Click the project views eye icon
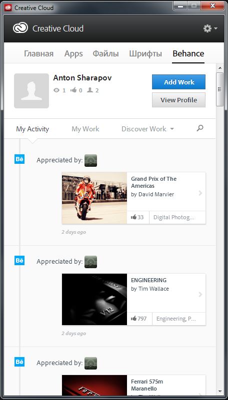 pyautogui.click(x=56, y=90)
